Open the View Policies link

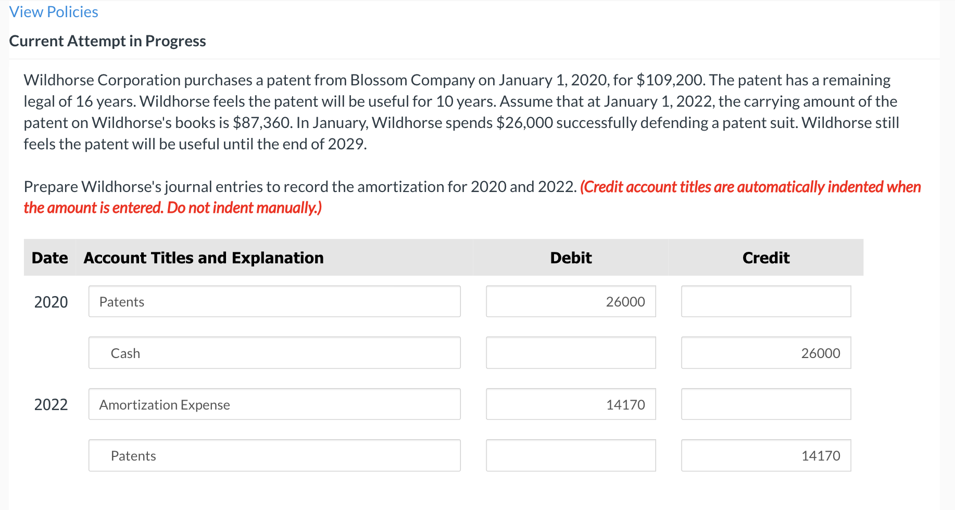[53, 11]
